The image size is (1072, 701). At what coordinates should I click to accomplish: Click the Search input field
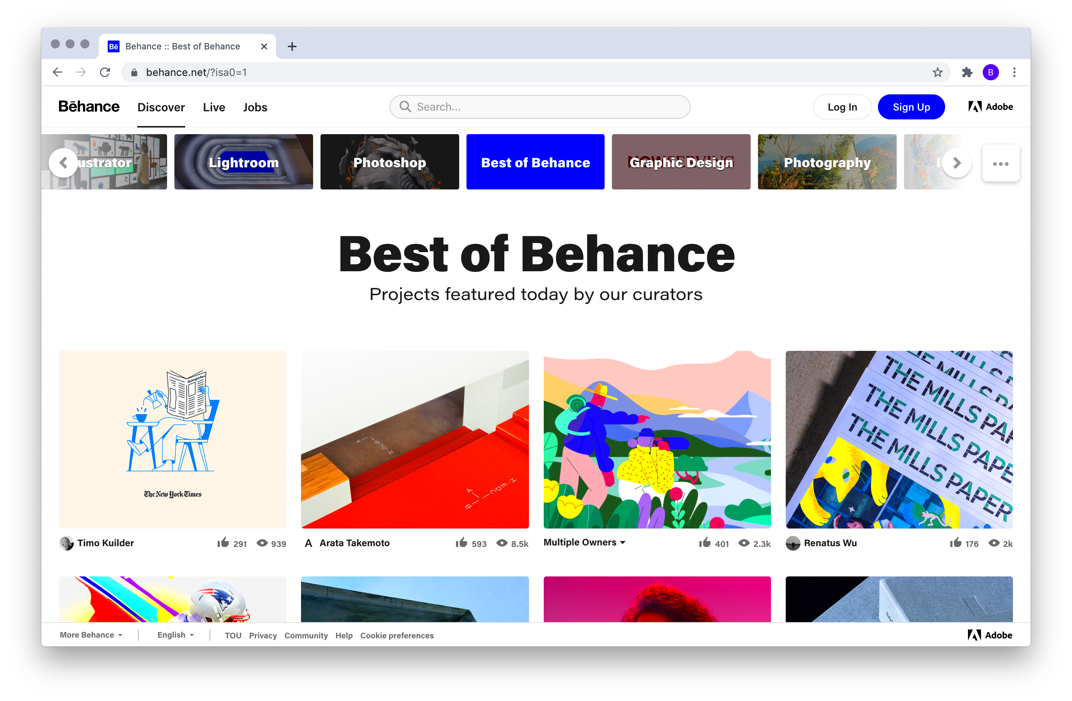tap(540, 107)
